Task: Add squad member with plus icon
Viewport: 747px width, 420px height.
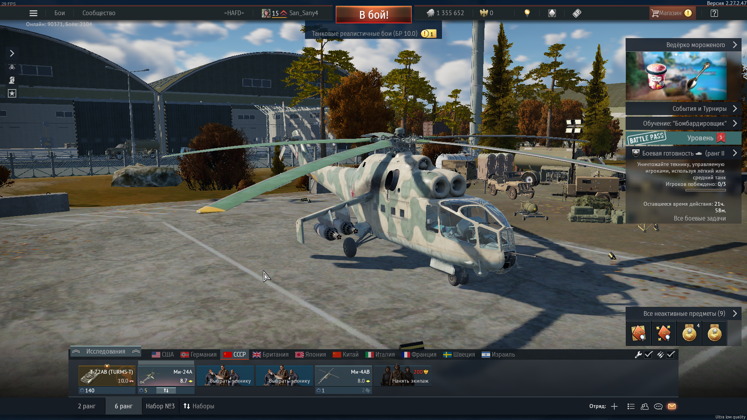Action: point(614,406)
